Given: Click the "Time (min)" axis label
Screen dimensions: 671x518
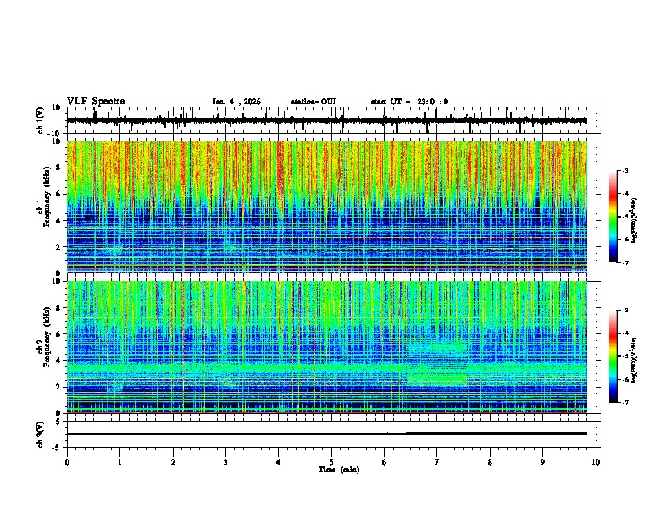Looking at the screenshot, I should click(339, 470).
